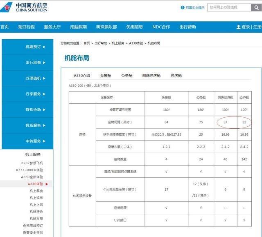Click the ticket safety tip info icon

[x=182, y=7]
